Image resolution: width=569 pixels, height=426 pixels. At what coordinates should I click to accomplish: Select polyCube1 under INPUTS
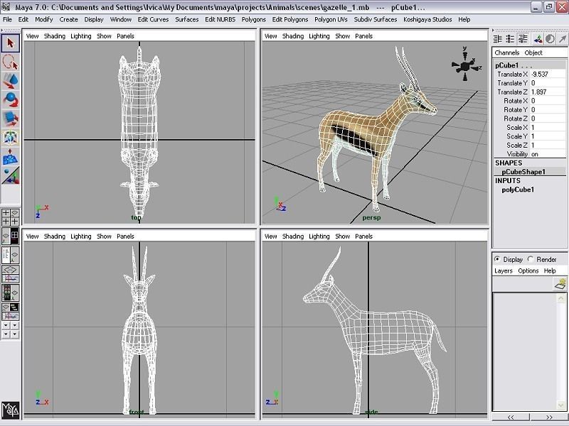pos(518,190)
